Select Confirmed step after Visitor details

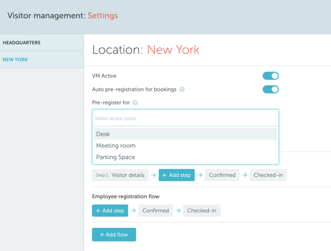(x=222, y=175)
